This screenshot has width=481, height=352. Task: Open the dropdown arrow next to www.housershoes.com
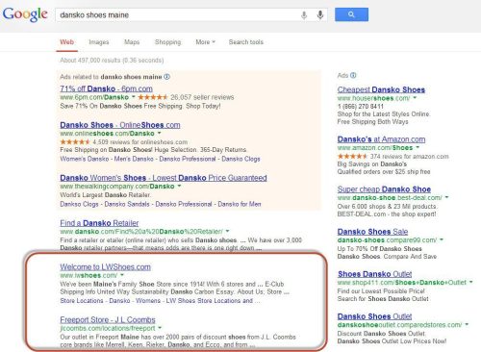coord(415,98)
